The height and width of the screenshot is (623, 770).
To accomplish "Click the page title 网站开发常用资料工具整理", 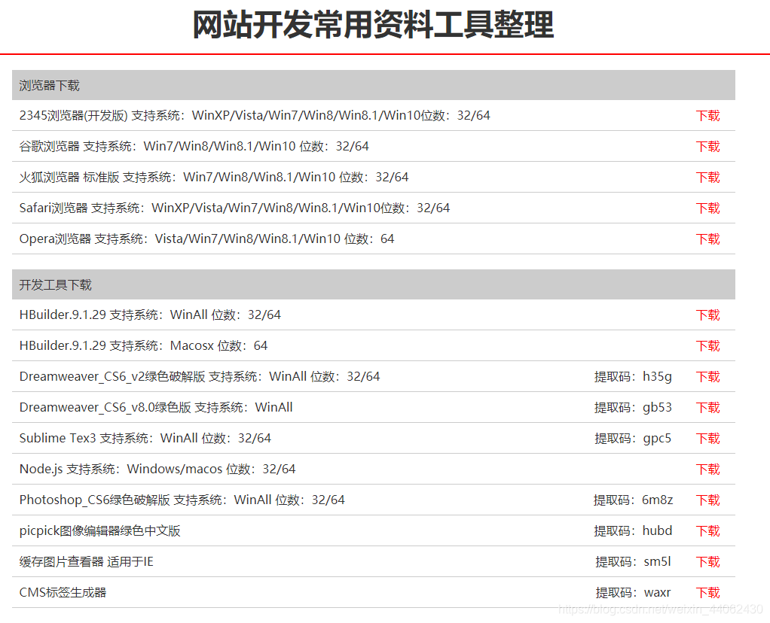I will pyautogui.click(x=373, y=25).
